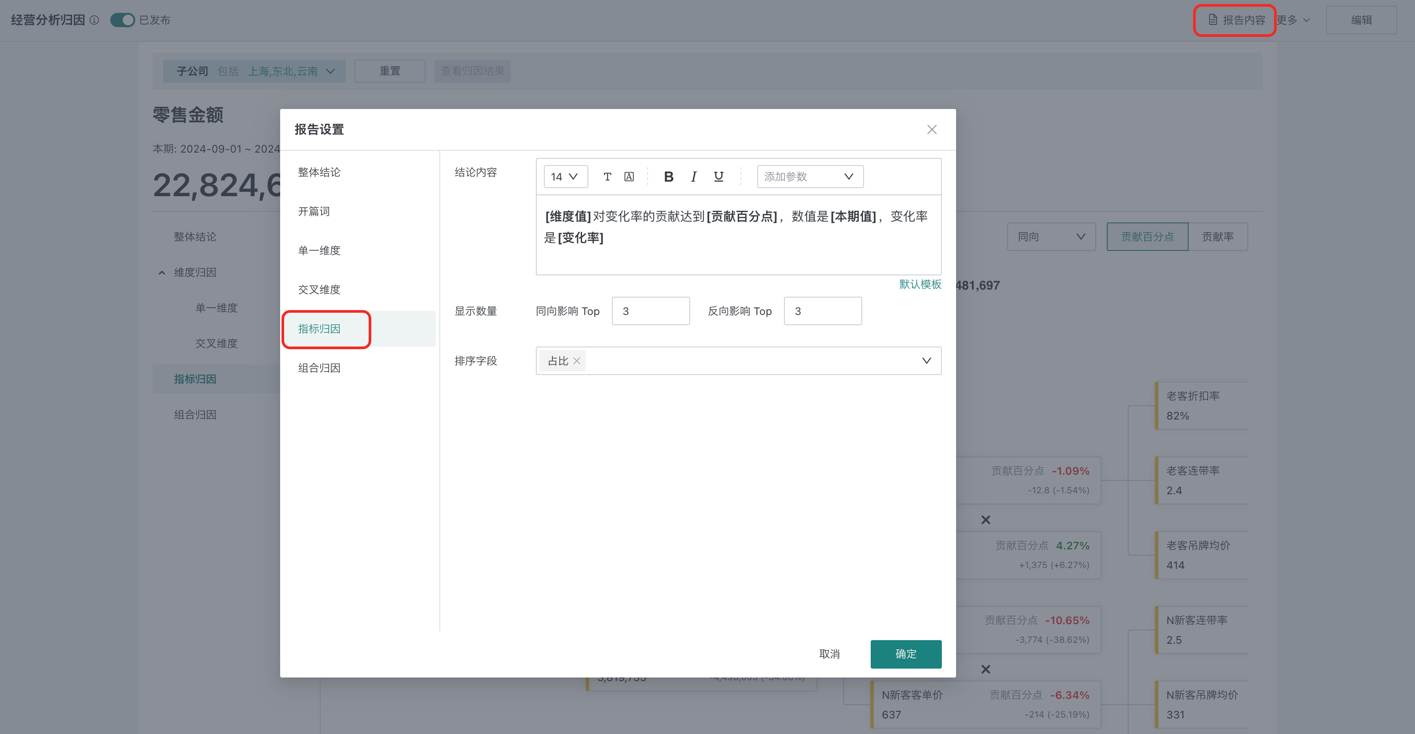Collapse the 维度归因 tree group
Screen dimensions: 1415x734
[161, 273]
